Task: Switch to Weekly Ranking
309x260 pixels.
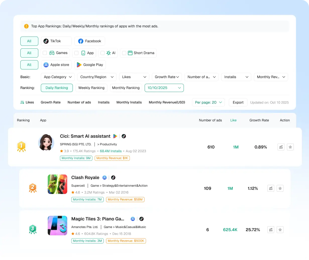Action: [91, 88]
